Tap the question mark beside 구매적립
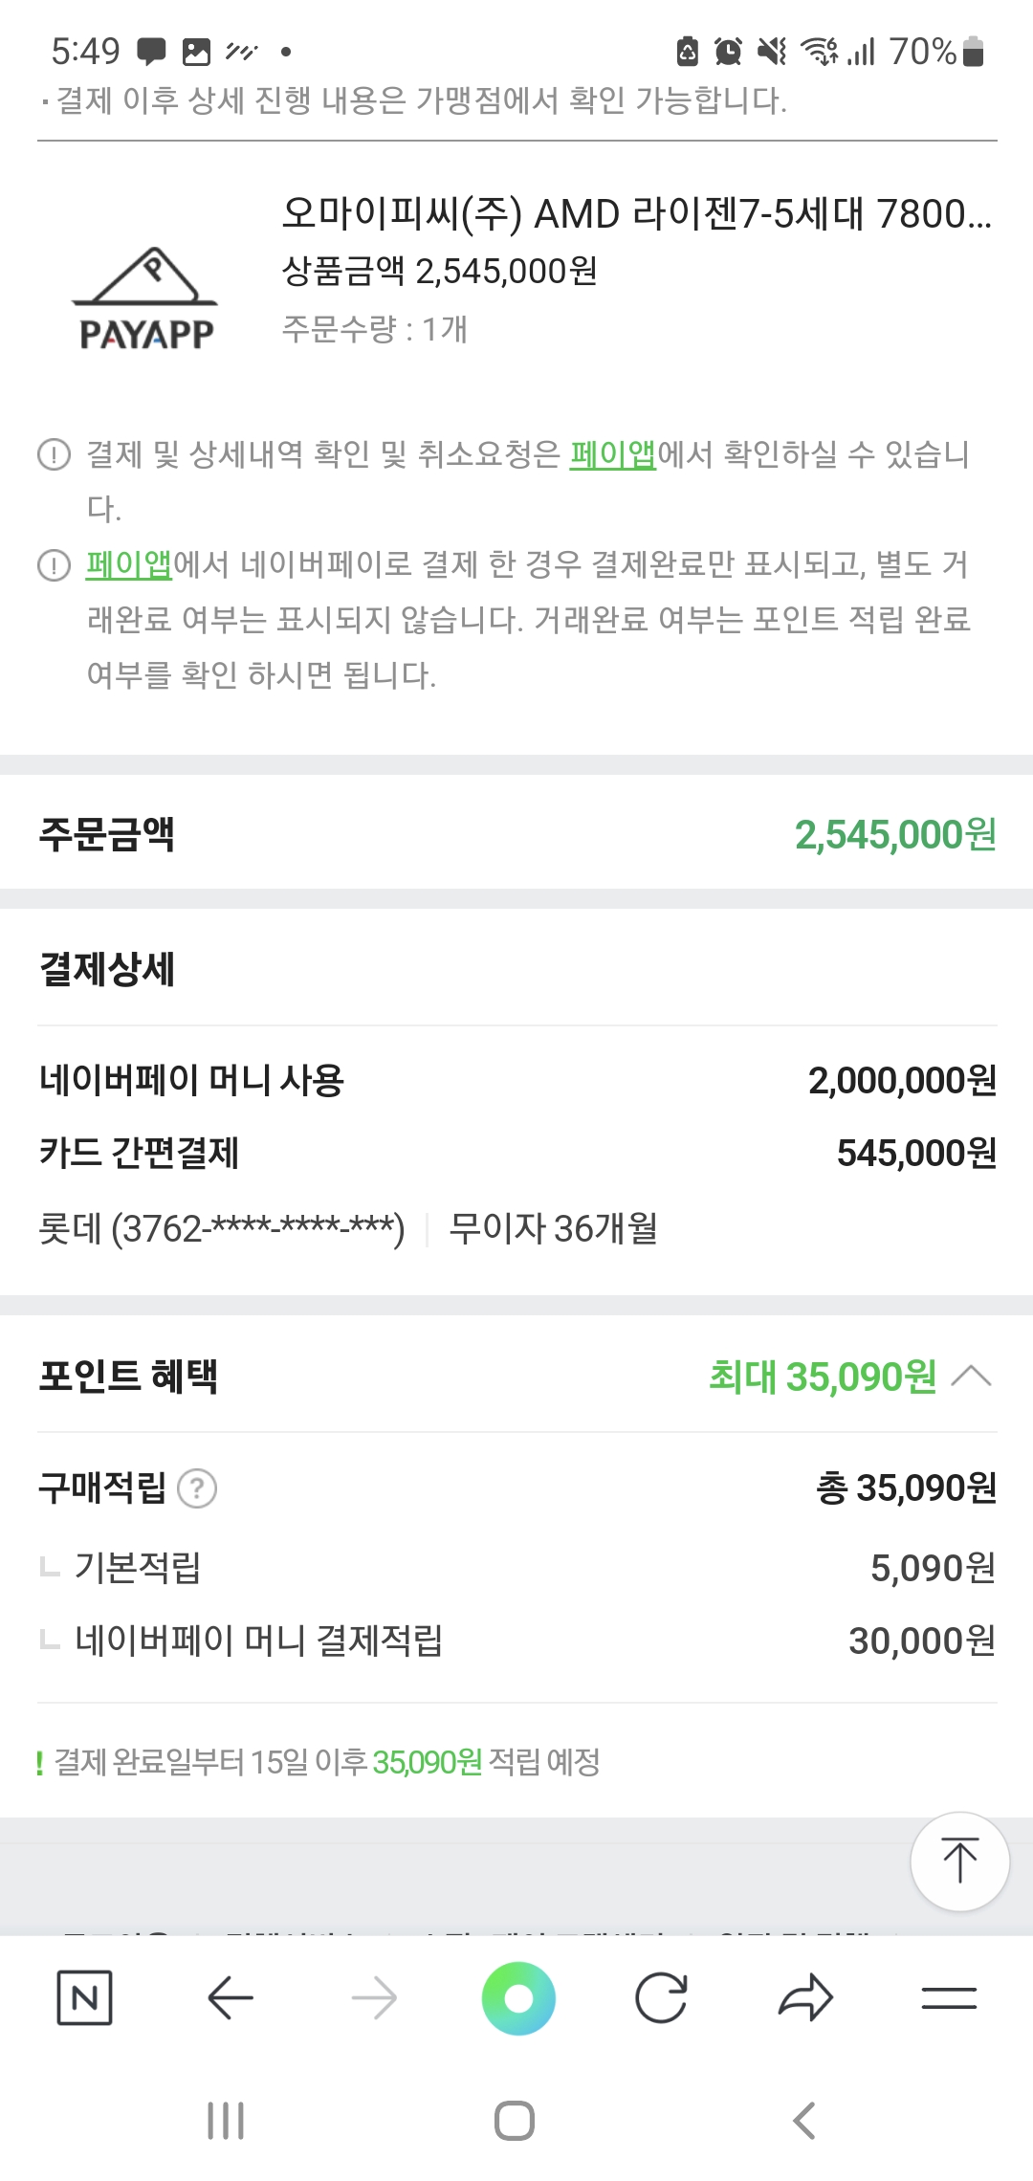The image size is (1033, 2181). 198,1488
